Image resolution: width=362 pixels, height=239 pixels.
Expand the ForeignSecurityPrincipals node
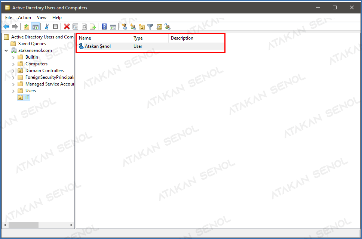[x=13, y=77]
